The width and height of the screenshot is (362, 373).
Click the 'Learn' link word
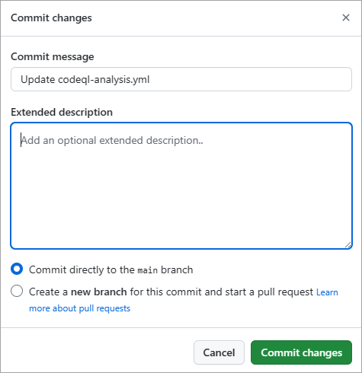tap(327, 292)
